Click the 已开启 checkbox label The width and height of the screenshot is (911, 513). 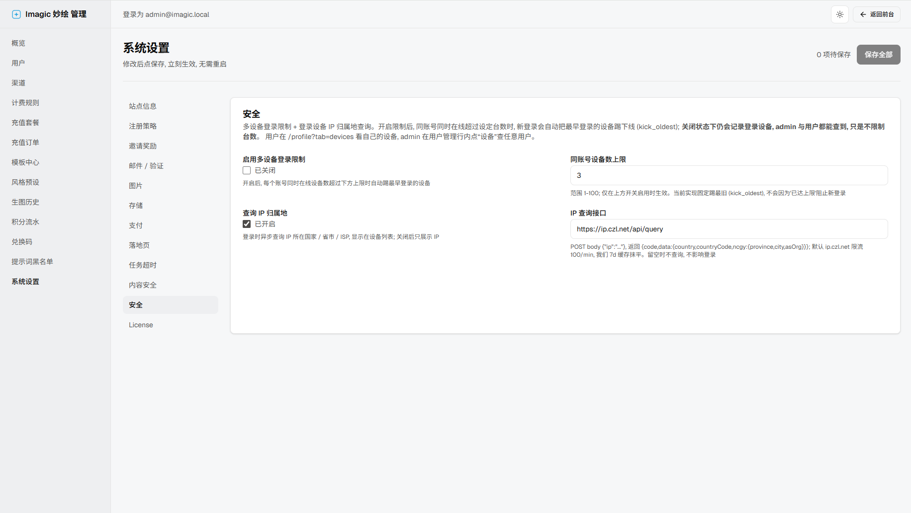pos(265,224)
